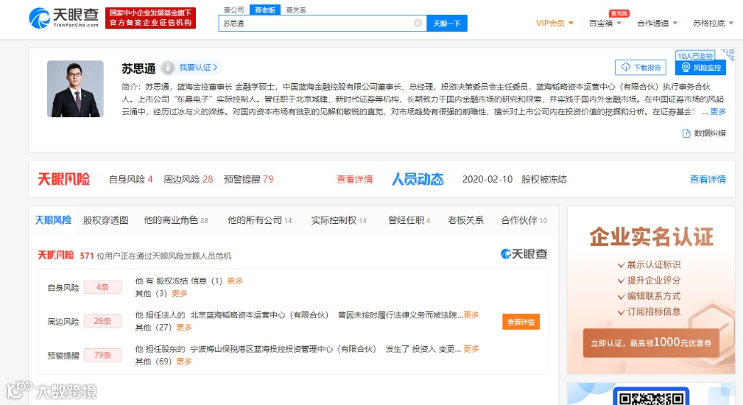Click the 79条 warning count badge

102,355
